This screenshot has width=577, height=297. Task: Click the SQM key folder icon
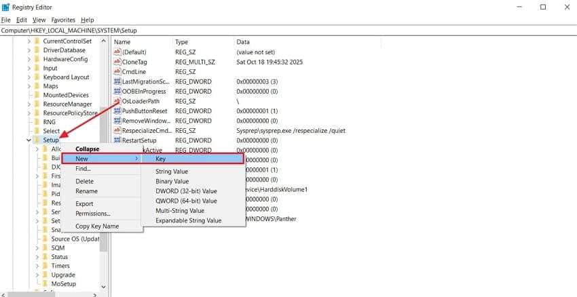tap(45, 248)
